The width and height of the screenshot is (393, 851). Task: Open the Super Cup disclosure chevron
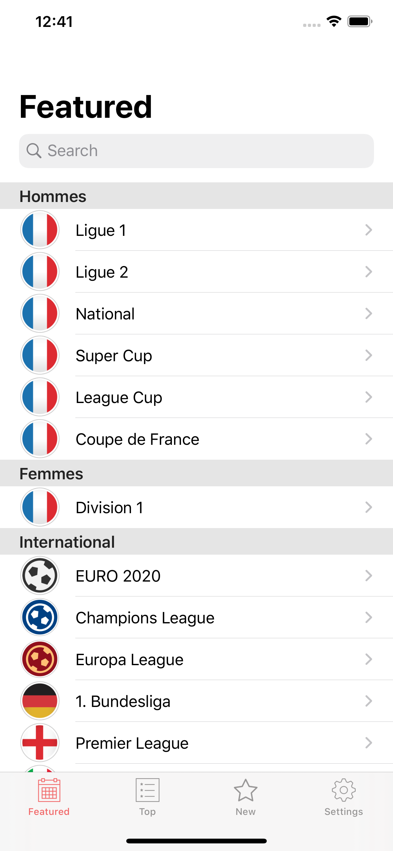(368, 356)
